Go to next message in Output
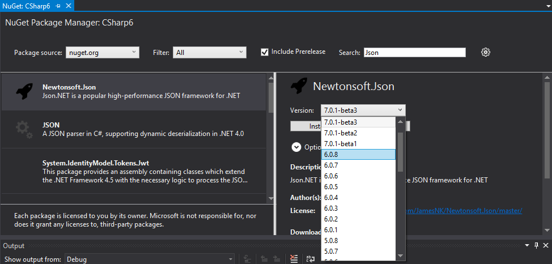The height and width of the screenshot is (264, 552). [277, 259]
